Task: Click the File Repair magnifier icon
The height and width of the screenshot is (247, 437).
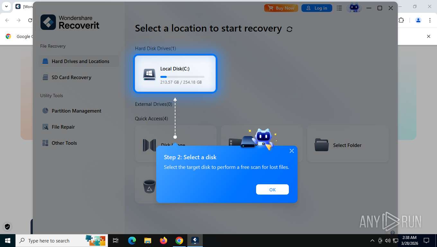Action: click(45, 127)
